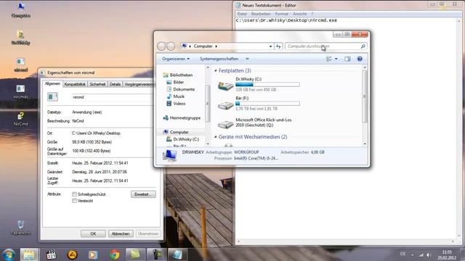Open the Explorer help question mark icon
This screenshot has width=465, height=261.
click(x=360, y=59)
